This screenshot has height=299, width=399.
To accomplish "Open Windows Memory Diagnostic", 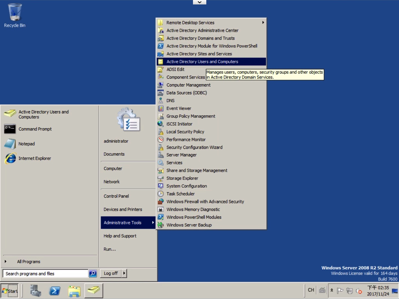I will coord(211,209).
